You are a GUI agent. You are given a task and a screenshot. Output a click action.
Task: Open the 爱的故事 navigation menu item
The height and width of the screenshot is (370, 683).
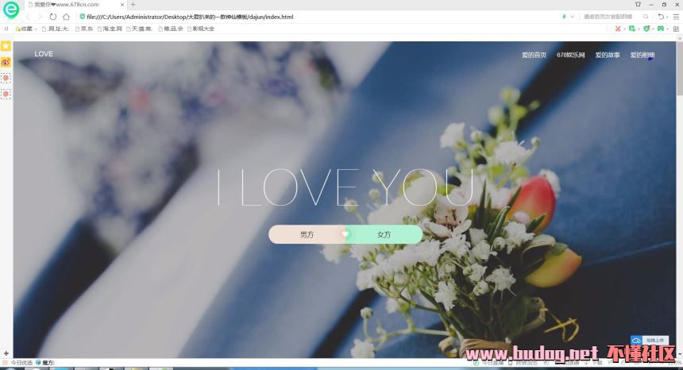(608, 55)
